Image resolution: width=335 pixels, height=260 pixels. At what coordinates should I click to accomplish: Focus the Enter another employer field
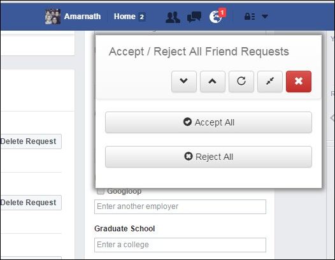tap(180, 206)
